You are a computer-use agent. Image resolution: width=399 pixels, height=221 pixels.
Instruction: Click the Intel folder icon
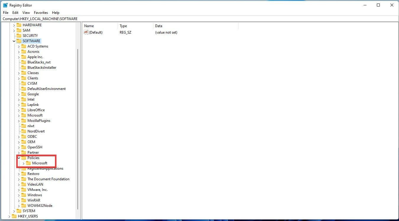24,99
